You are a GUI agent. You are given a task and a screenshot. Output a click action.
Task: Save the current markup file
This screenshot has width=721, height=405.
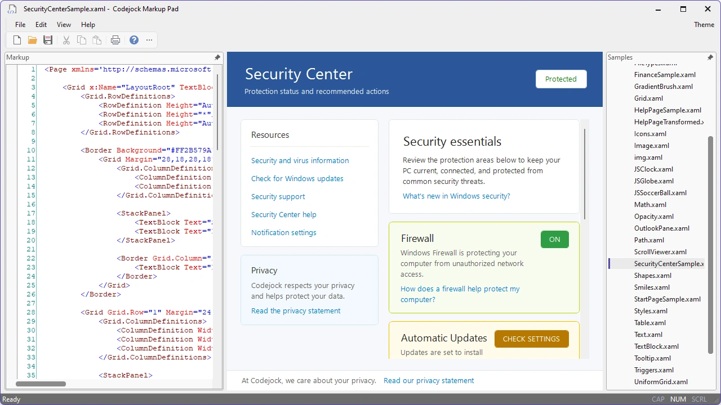click(x=48, y=40)
